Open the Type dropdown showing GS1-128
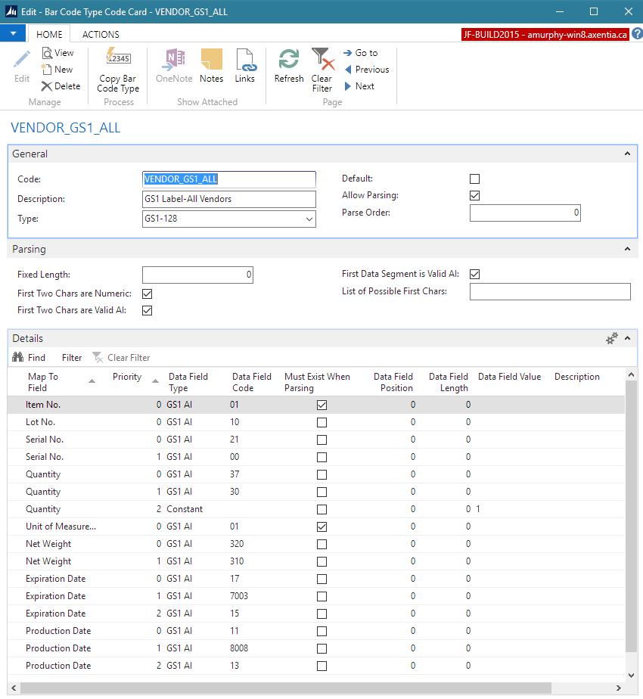The width and height of the screenshot is (643, 699). click(x=309, y=219)
